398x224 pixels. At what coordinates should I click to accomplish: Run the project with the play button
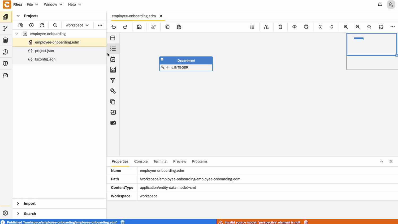click(x=31, y=25)
